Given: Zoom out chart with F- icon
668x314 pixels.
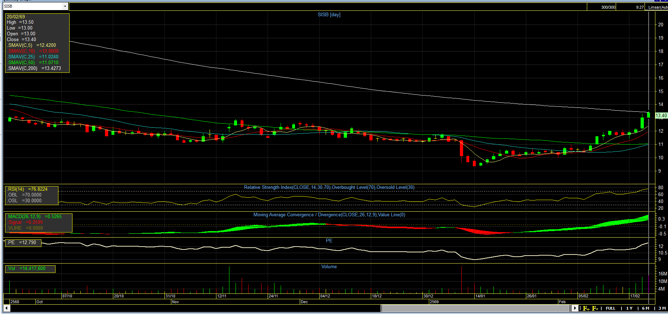Looking at the screenshot, I should pos(595,308).
